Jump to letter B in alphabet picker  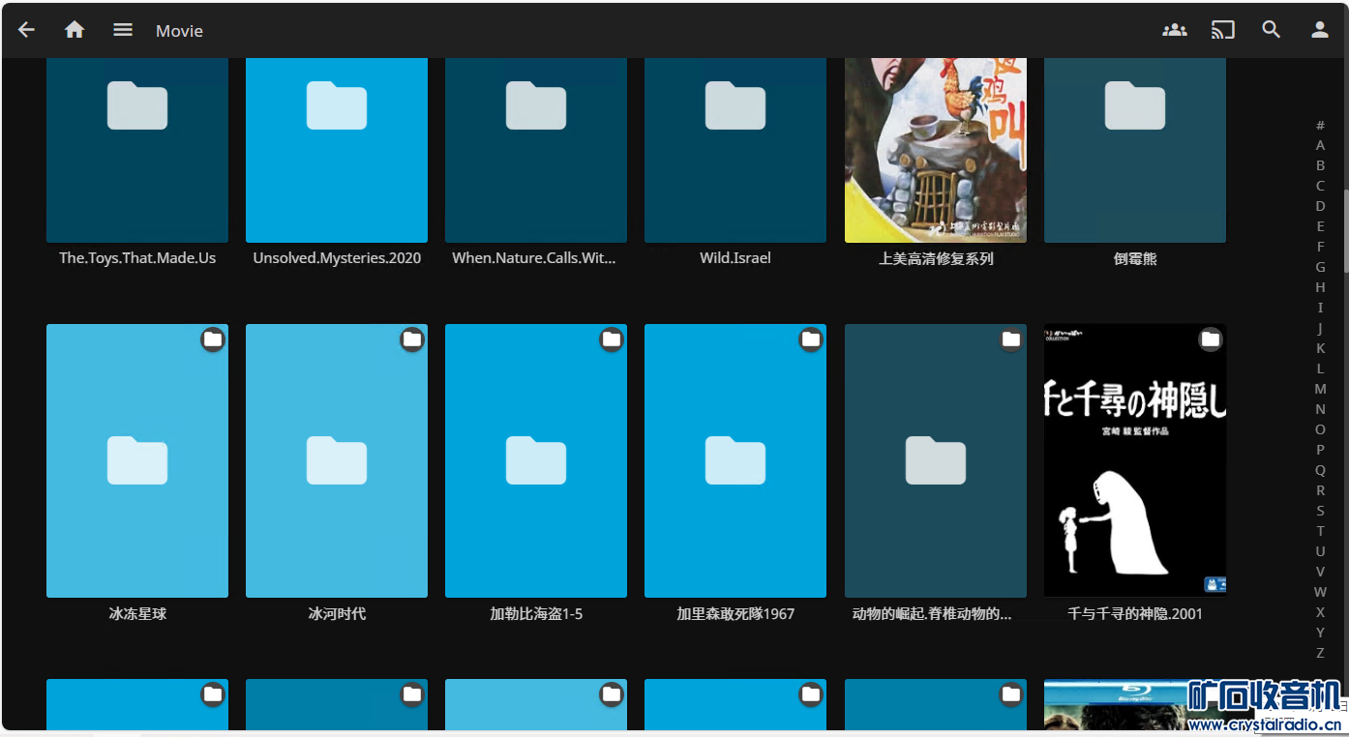point(1320,165)
